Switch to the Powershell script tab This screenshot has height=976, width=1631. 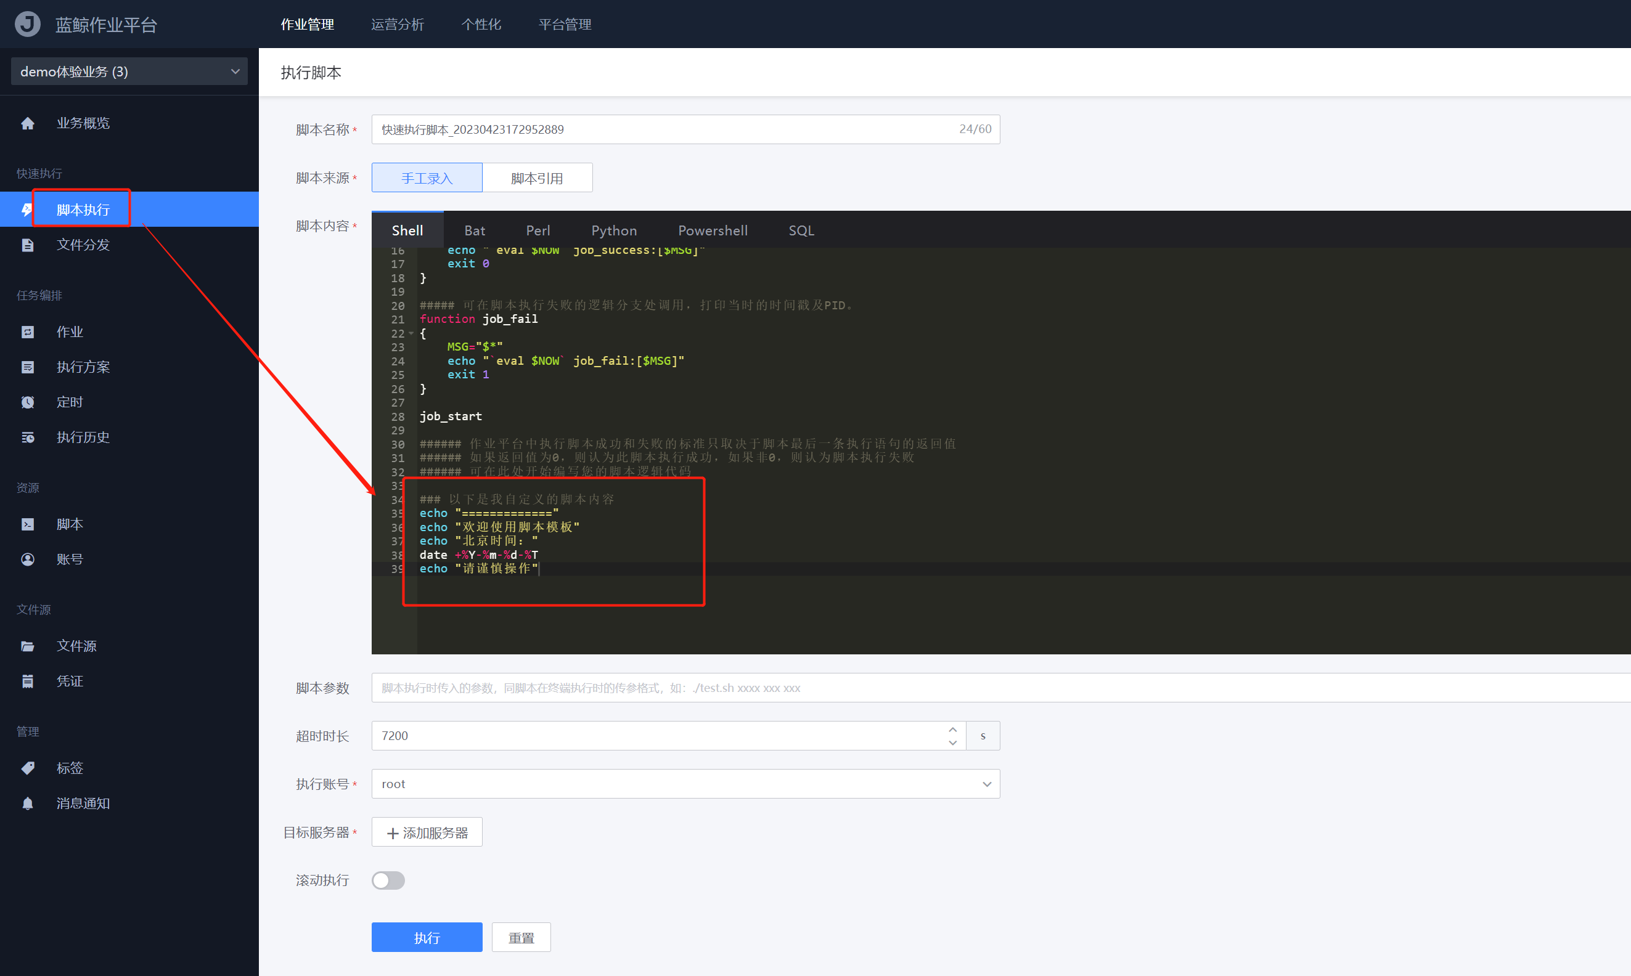713,231
